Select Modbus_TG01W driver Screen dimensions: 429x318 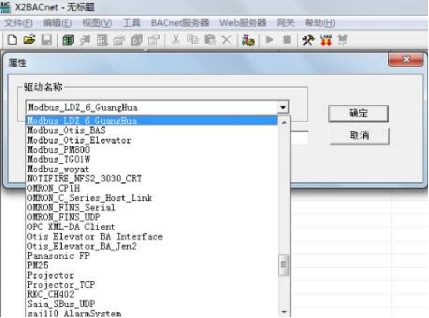point(151,159)
